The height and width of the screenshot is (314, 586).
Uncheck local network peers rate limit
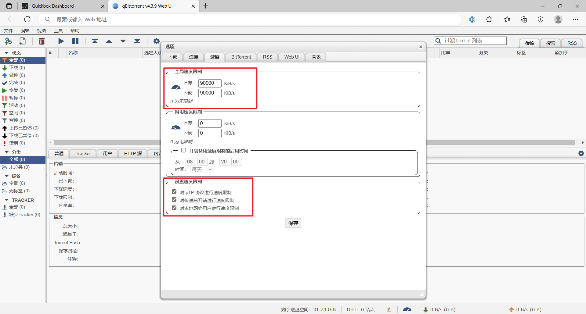[174, 208]
